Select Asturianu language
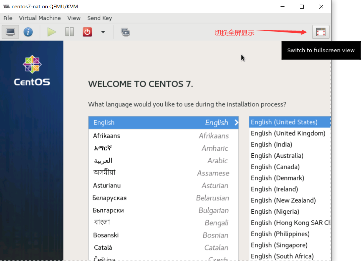 (164, 185)
